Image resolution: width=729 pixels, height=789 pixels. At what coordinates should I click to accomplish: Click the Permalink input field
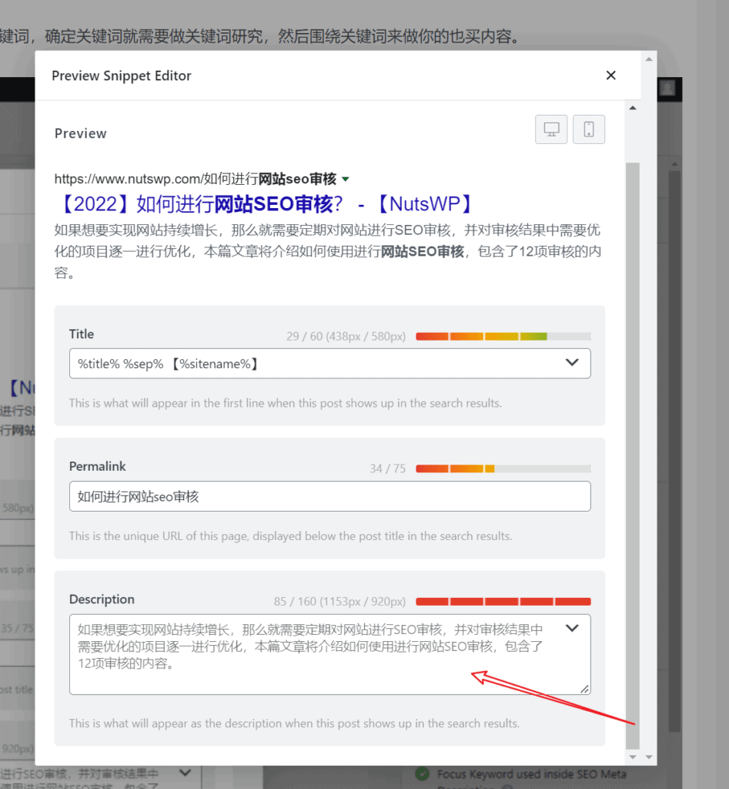click(x=329, y=496)
